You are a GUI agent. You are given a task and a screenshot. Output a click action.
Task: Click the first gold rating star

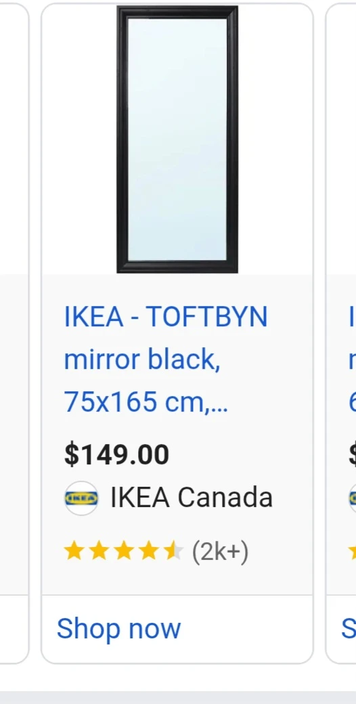coord(74,551)
